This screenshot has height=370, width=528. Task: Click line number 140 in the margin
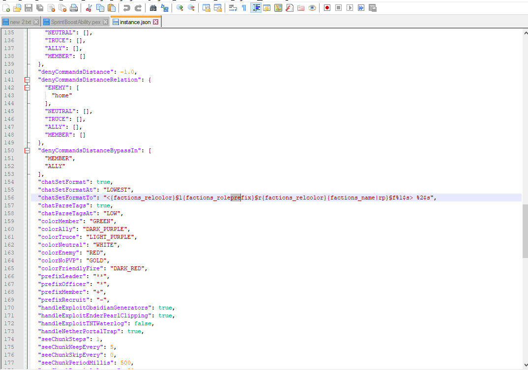[9, 72]
